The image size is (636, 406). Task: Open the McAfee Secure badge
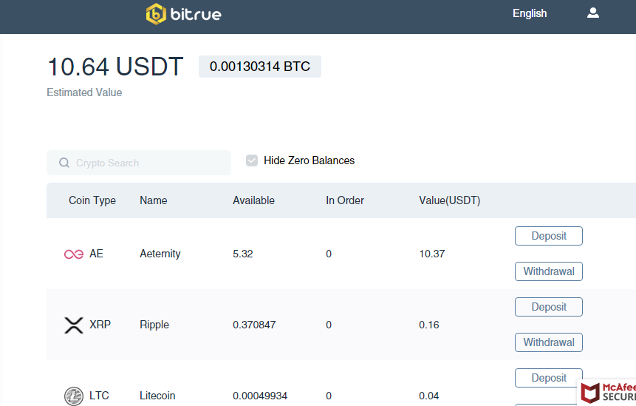click(607, 393)
